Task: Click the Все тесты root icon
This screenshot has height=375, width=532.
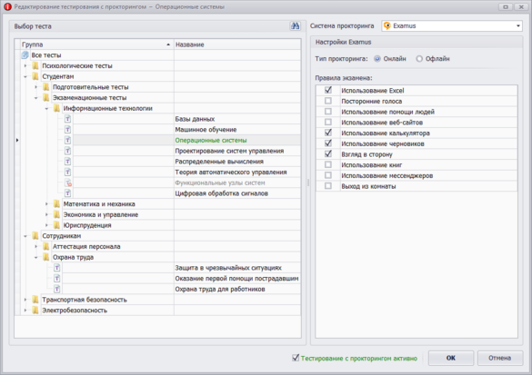Action: pyautogui.click(x=25, y=54)
